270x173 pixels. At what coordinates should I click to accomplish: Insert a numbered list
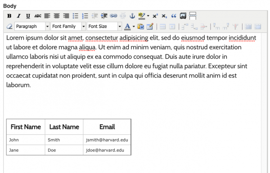point(85,16)
